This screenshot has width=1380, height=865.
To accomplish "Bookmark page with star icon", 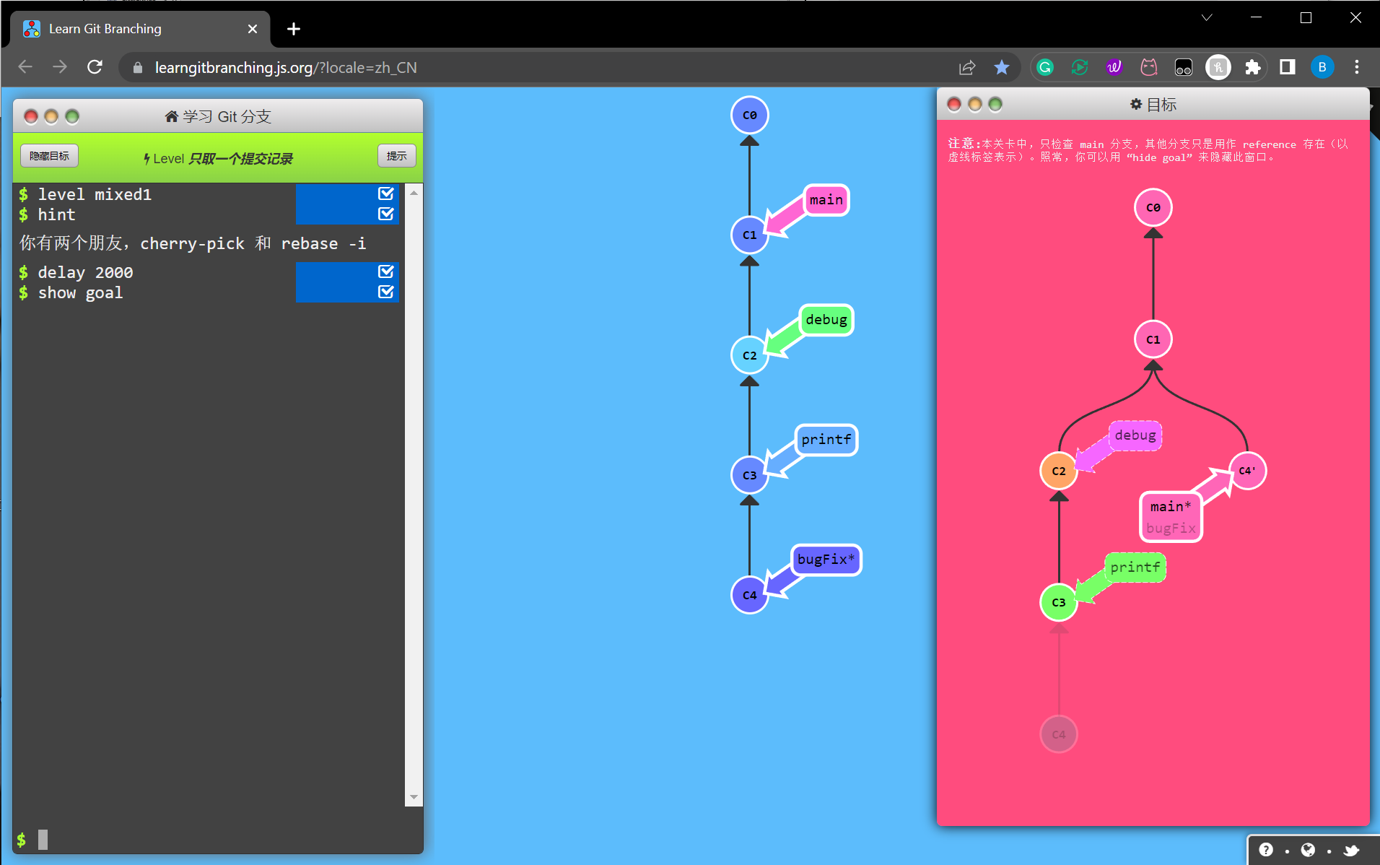I will tap(1002, 67).
